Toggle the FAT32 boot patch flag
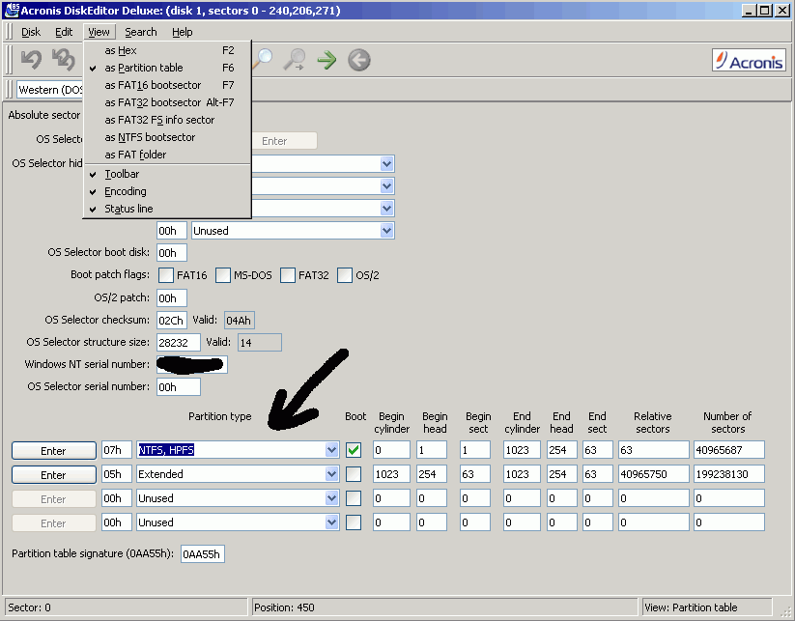The width and height of the screenshot is (795, 621). click(288, 275)
